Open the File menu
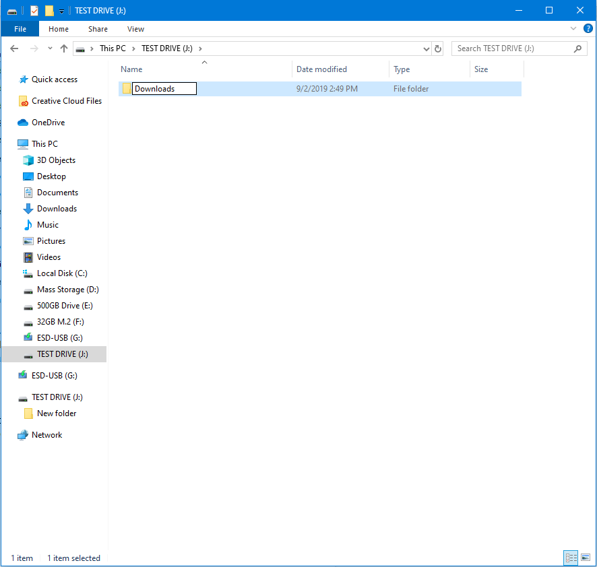Viewport: 597px width, 567px height. pos(20,29)
